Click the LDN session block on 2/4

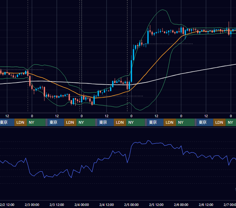tap(120, 122)
